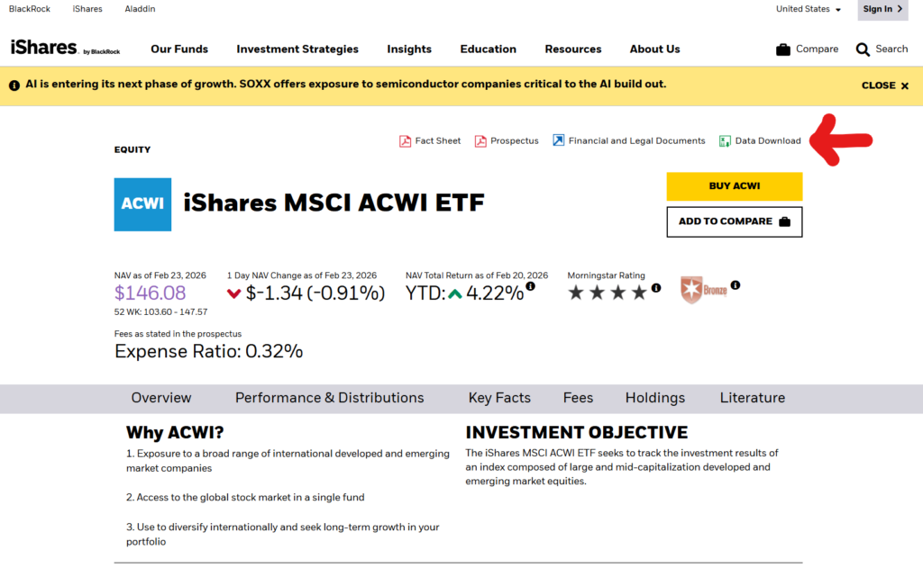Click the Search magnifying glass icon
923x586 pixels.
pos(863,50)
